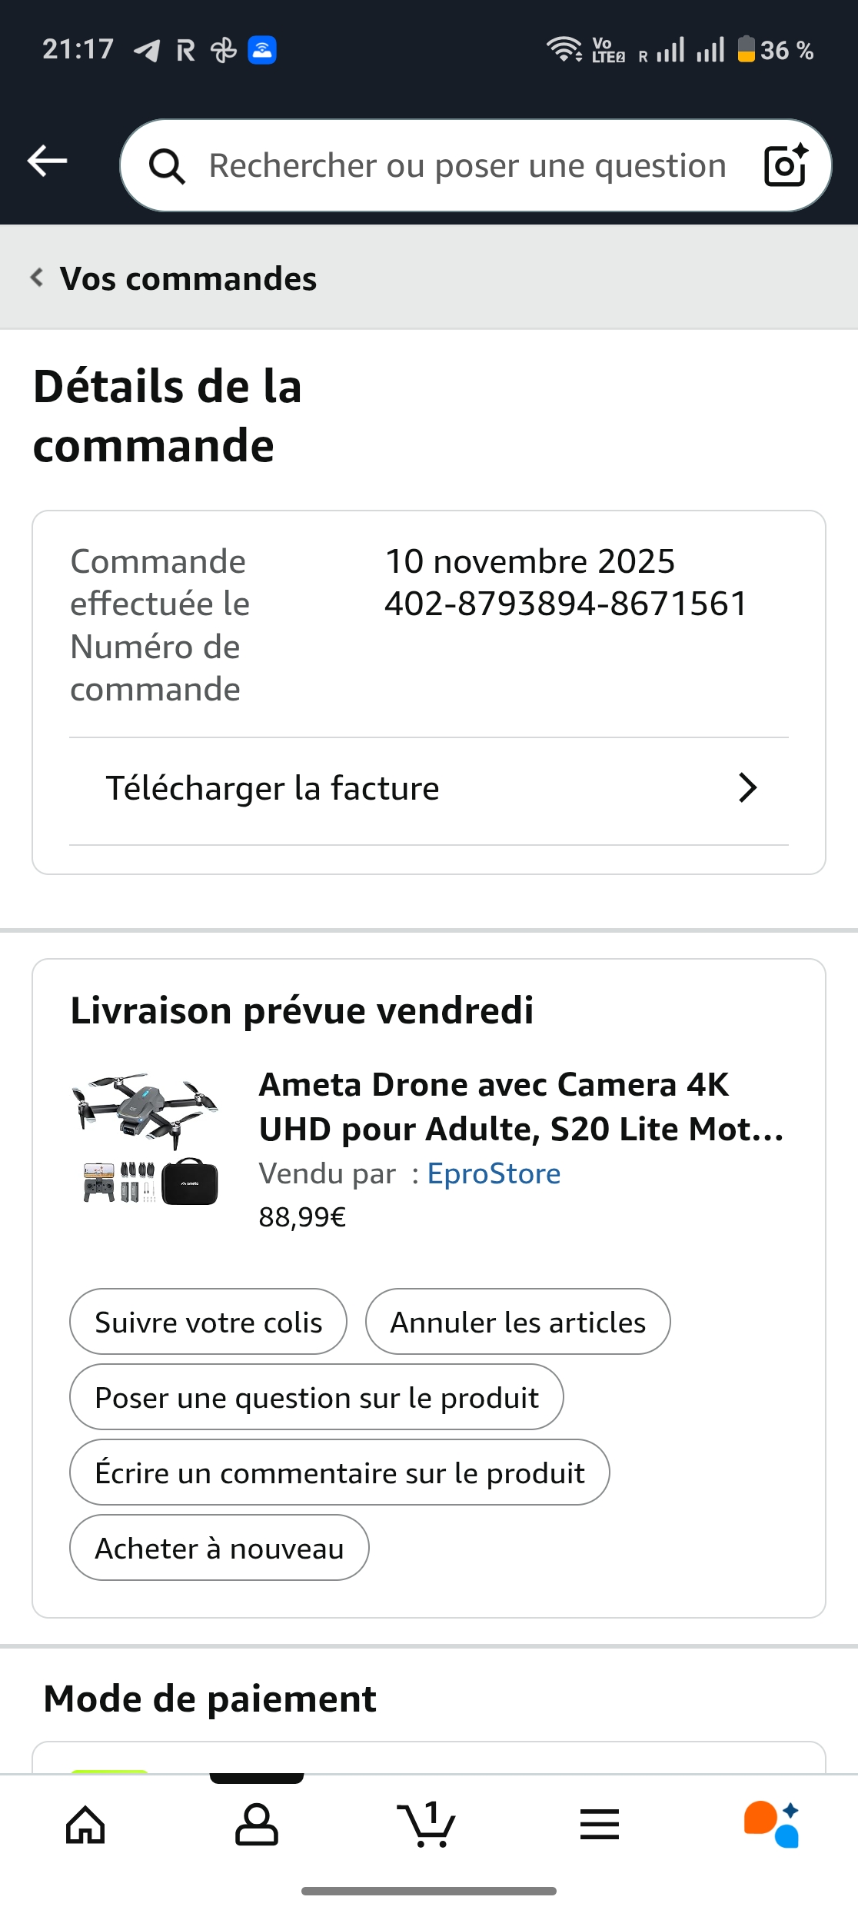Go to Home tab icon
858x1910 pixels.
coord(85,1825)
